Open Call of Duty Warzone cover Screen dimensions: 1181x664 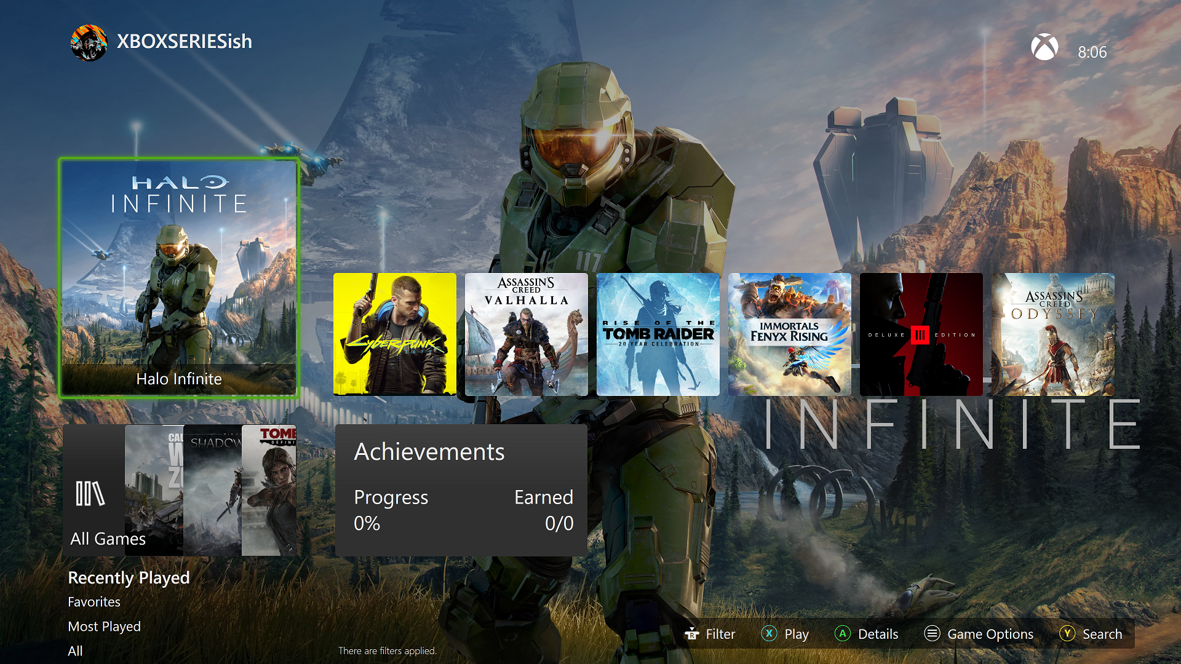click(x=154, y=490)
